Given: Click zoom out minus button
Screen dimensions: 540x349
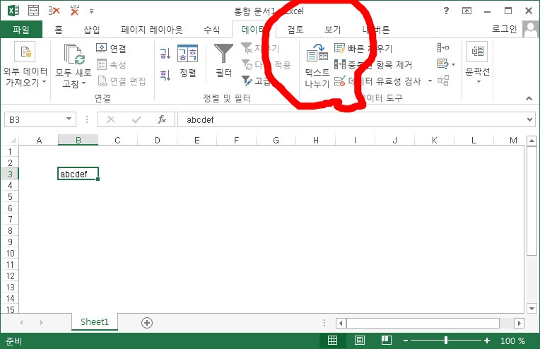Looking at the screenshot, I should click(x=406, y=341).
